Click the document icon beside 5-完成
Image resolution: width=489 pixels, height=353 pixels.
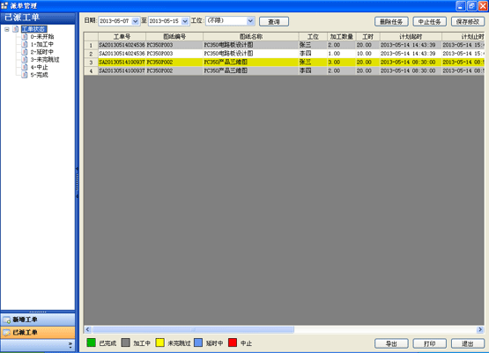click(x=25, y=75)
